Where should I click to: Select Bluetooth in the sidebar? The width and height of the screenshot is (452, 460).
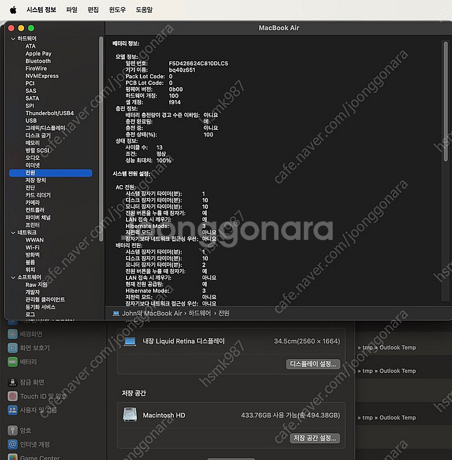pyautogui.click(x=38, y=61)
